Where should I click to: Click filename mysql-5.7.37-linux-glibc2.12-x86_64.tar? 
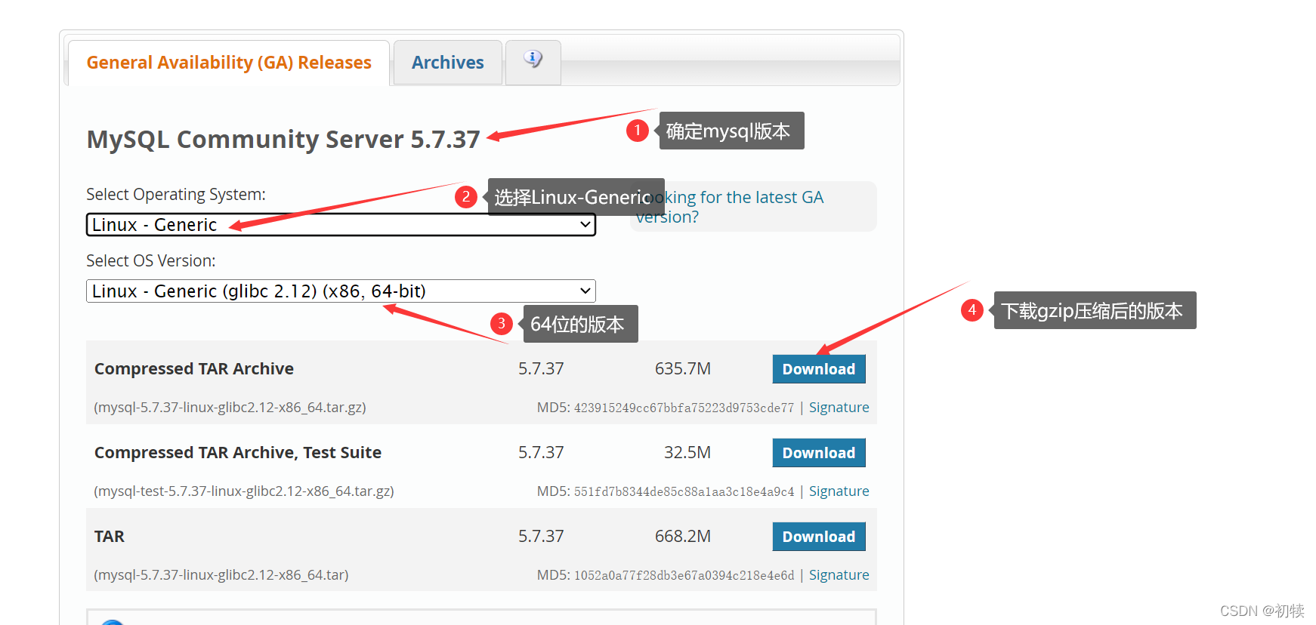click(221, 575)
